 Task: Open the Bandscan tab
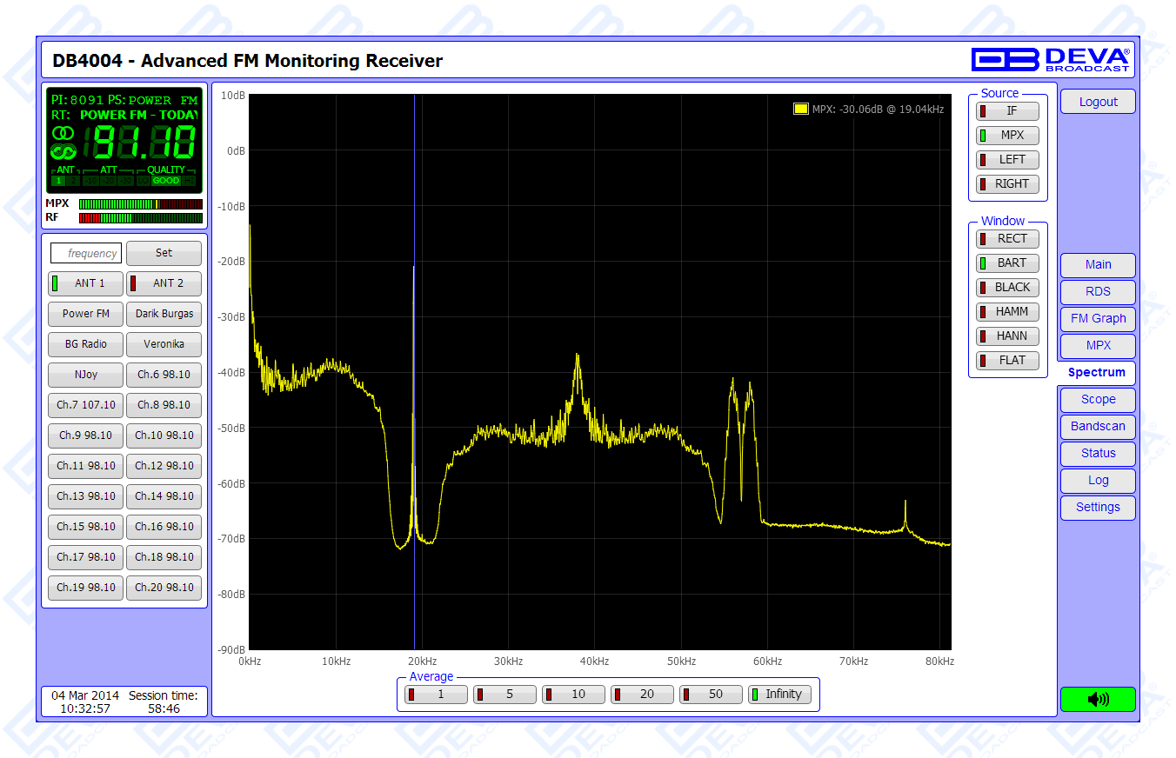coord(1098,427)
